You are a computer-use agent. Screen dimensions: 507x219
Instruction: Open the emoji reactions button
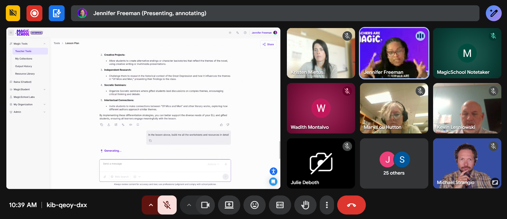coord(254,205)
